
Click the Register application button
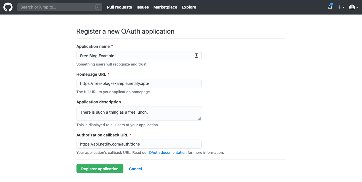[x=100, y=169]
